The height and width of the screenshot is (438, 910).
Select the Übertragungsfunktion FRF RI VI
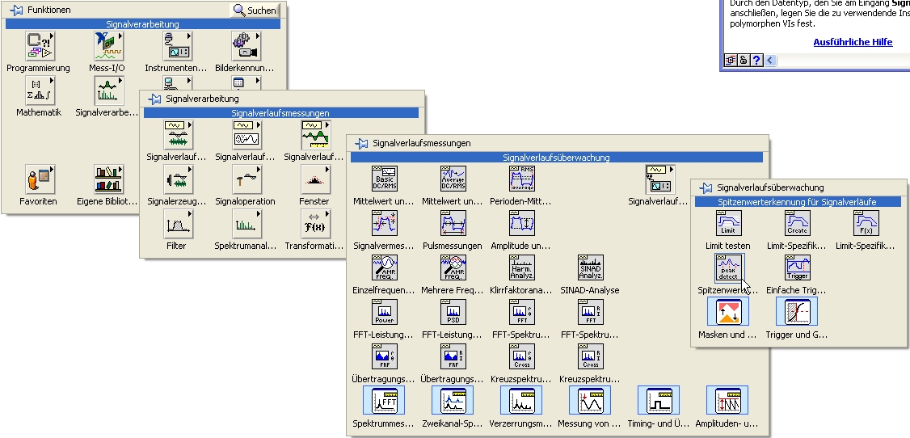pyautogui.click(x=453, y=356)
